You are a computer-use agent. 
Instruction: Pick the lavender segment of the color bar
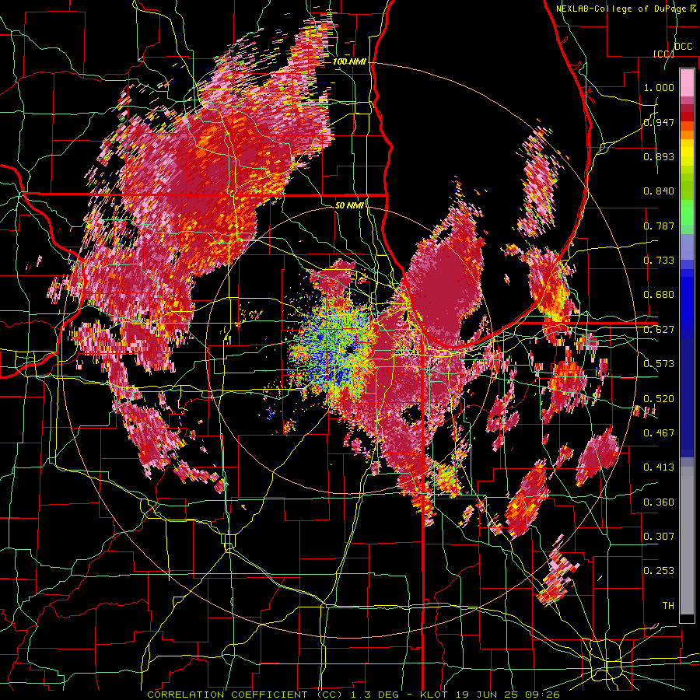pyautogui.click(x=687, y=247)
